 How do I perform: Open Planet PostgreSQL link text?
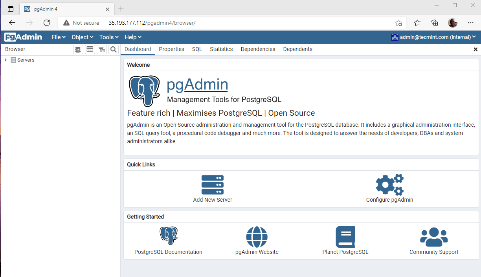coord(345,252)
